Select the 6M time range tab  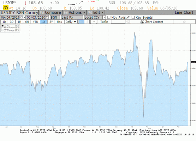pyautogui.click(x=27, y=22)
